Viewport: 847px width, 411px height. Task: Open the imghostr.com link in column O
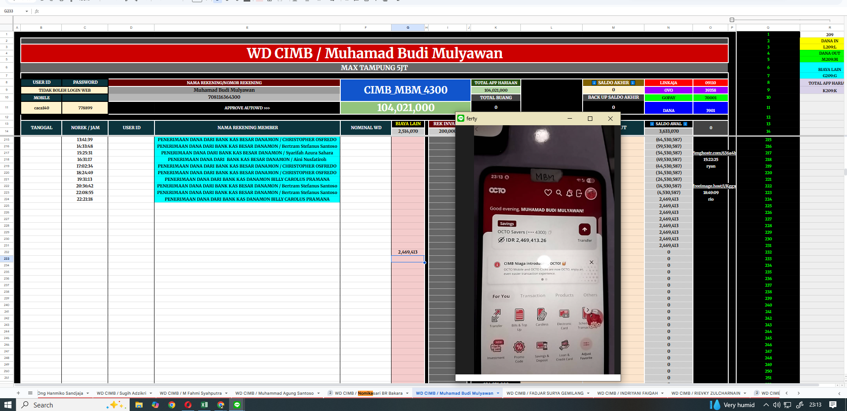point(714,153)
